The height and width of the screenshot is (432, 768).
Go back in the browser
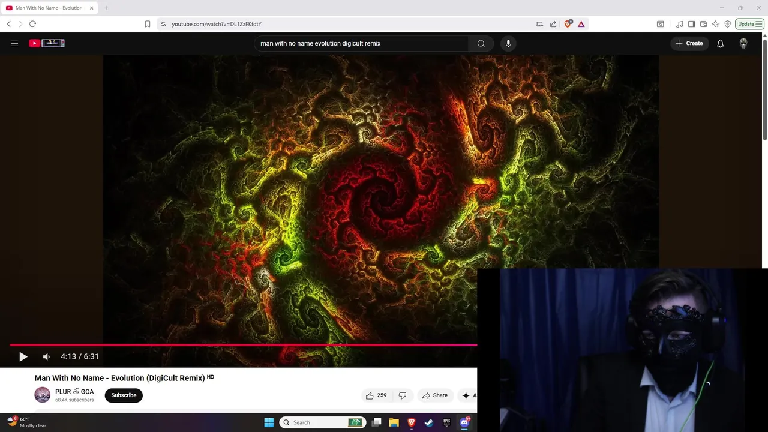tap(8, 24)
